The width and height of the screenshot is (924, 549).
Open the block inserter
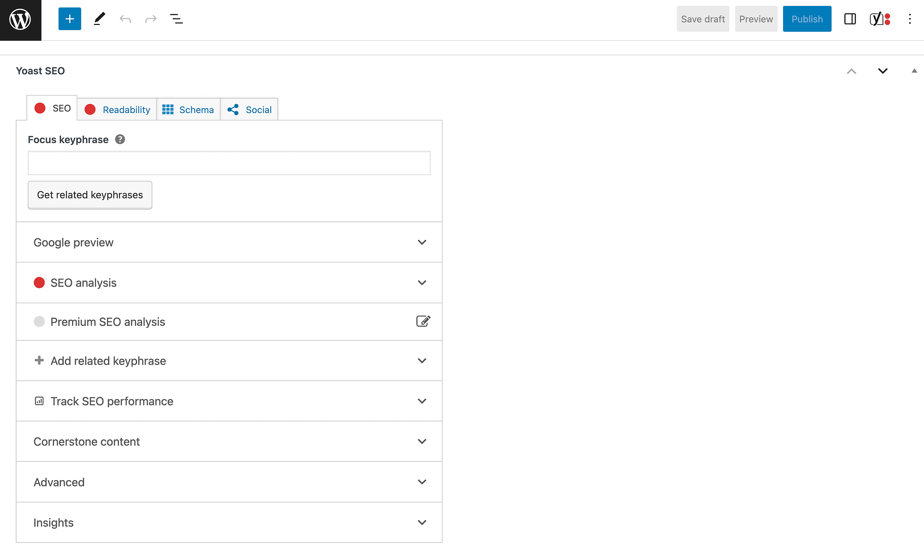pyautogui.click(x=69, y=19)
